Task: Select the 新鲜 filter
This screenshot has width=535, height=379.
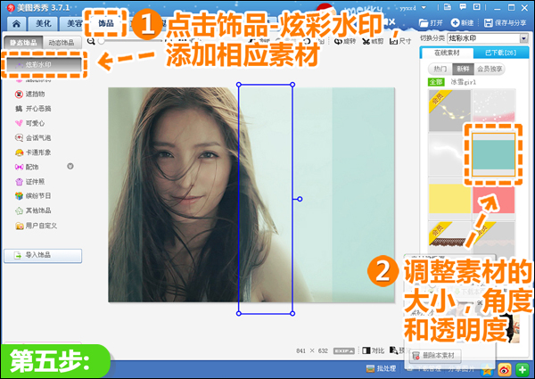Action: 463,69
